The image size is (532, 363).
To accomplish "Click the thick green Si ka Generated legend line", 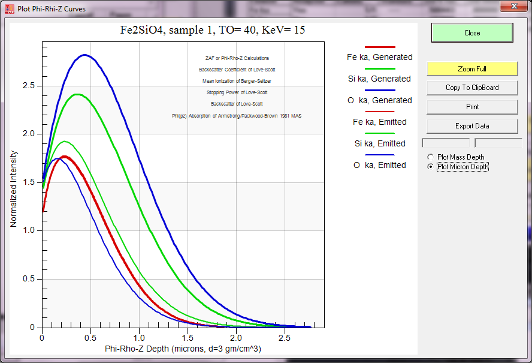I will tap(380, 68).
